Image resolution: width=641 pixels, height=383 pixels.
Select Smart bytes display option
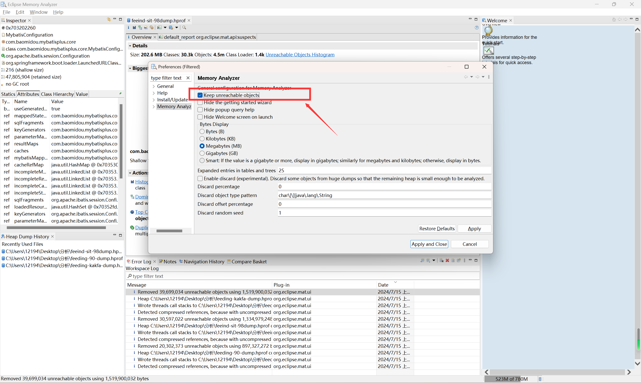point(202,160)
